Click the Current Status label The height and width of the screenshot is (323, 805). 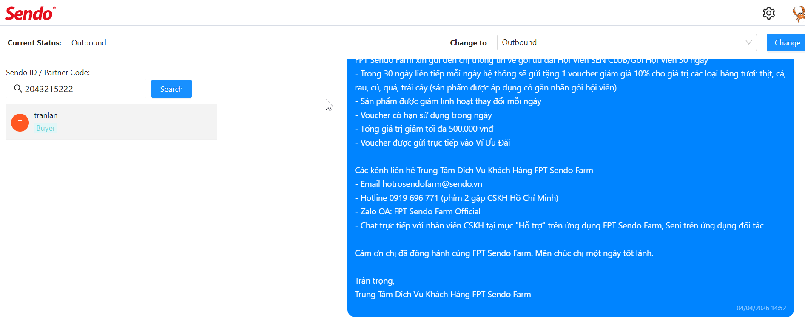[34, 43]
